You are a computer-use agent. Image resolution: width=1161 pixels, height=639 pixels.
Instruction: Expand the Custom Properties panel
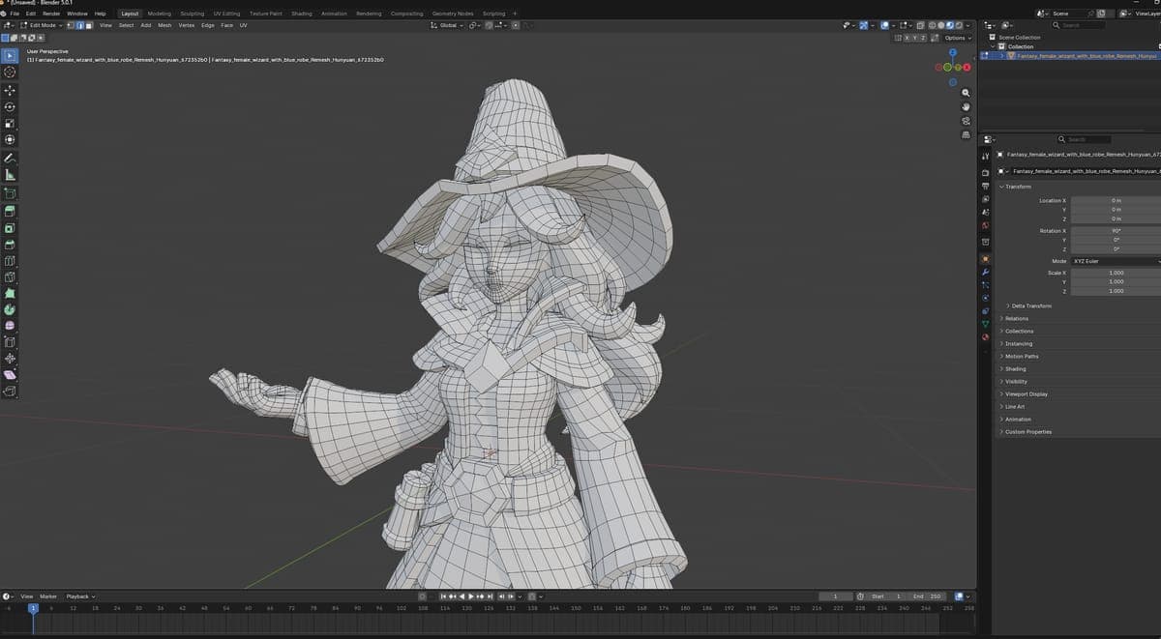pyautogui.click(x=1027, y=431)
